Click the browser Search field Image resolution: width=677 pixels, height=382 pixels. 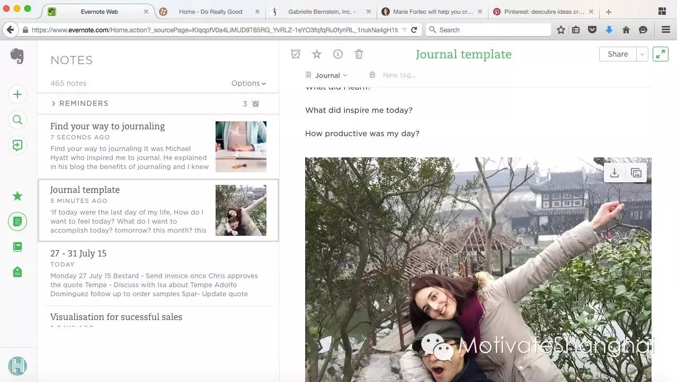(488, 30)
